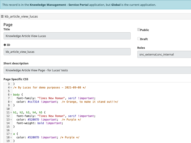Collapse the comment fold on line 4

click(x=11, y=88)
